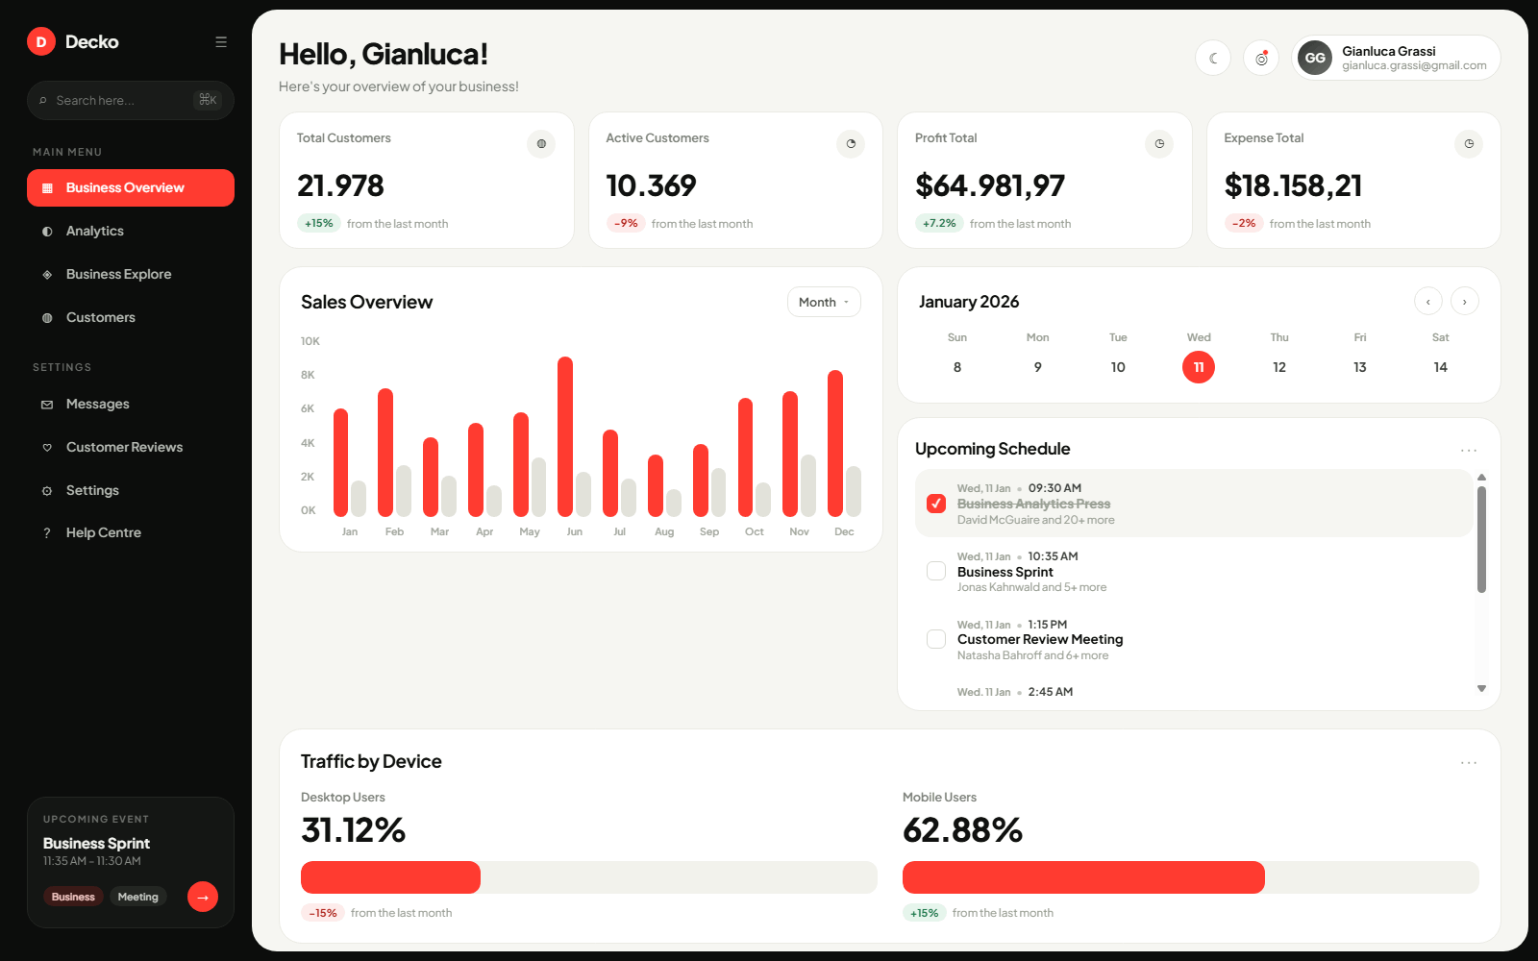
Task: Click schedule scrollbar up arrow
Action: [x=1481, y=477]
